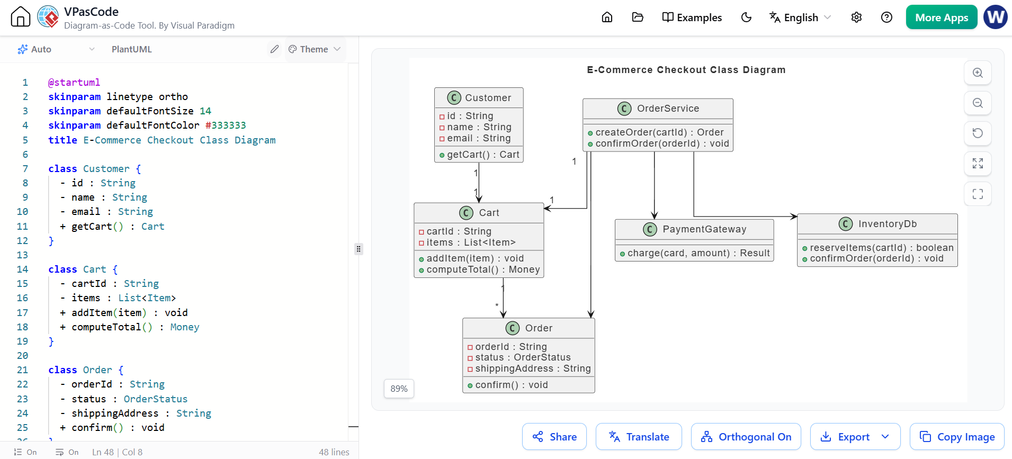1012x459 pixels.
Task: Click the code line 'skinparam linetype ortho'
Action: coord(118,96)
